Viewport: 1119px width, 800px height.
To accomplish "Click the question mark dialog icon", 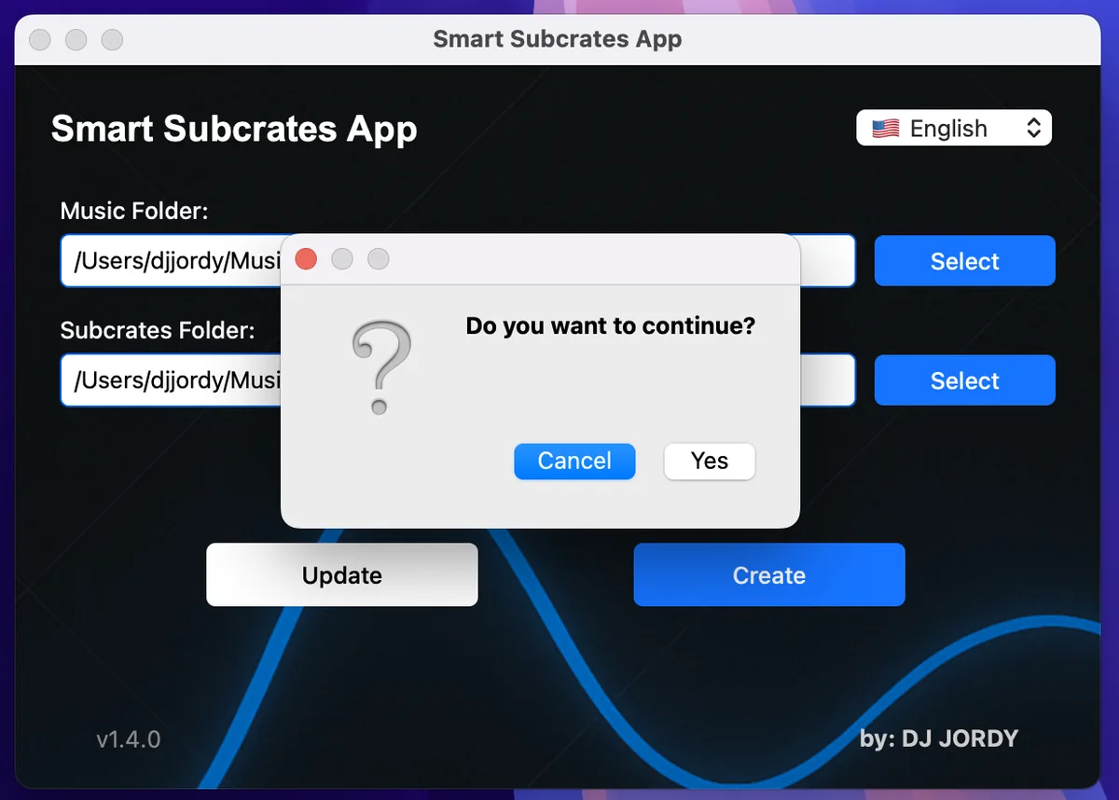I will tap(381, 367).
